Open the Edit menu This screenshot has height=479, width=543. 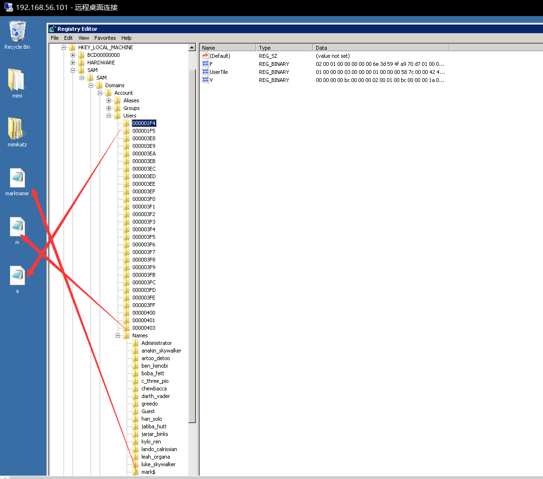(68, 38)
